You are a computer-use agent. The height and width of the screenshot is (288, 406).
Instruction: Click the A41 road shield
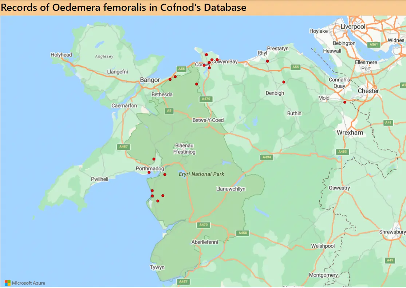pos(389,123)
